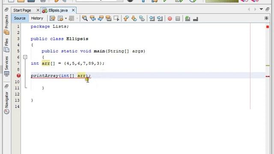Open the Navigator side panel
The height and width of the screenshot is (154, 274).
tap(6, 100)
